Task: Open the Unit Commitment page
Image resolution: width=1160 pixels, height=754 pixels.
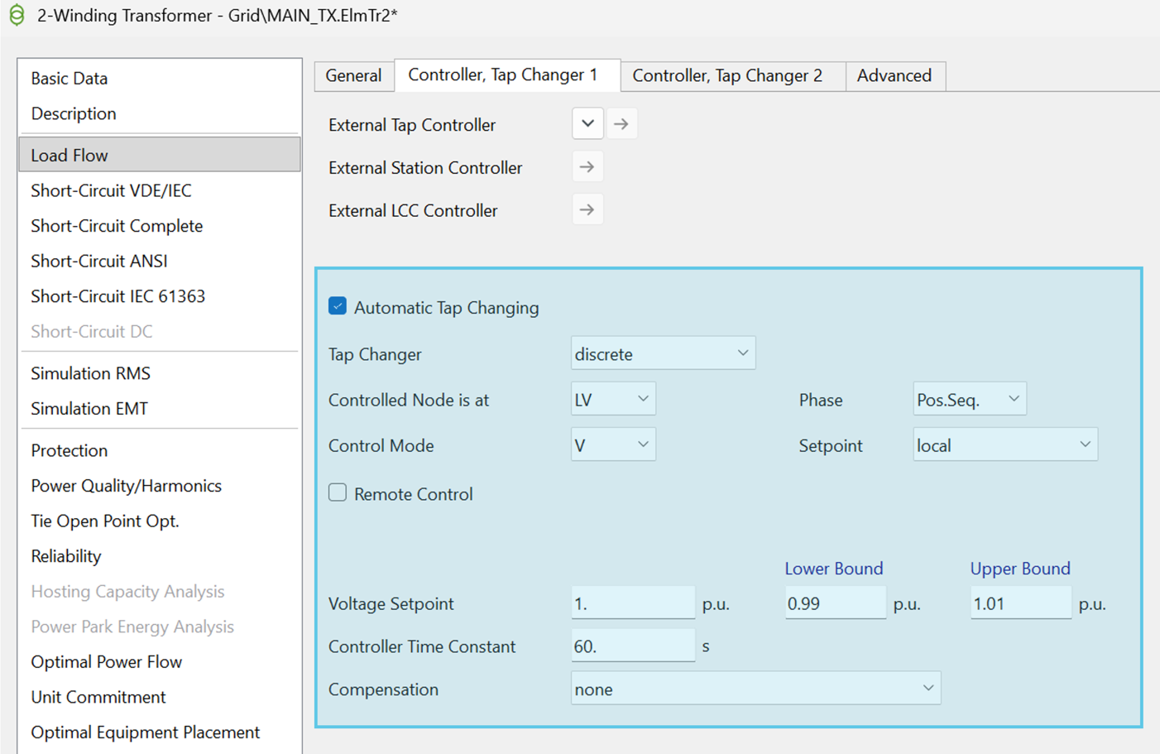Action: [x=159, y=697]
